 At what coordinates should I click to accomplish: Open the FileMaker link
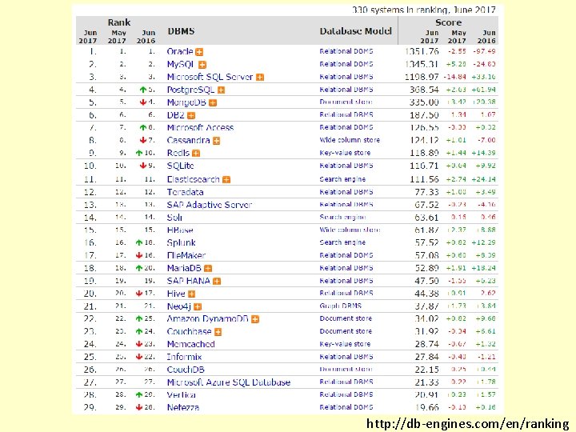click(x=186, y=255)
